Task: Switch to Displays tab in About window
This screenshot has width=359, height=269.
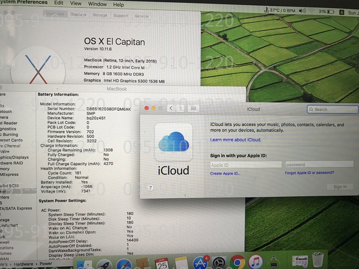Action: (78, 14)
